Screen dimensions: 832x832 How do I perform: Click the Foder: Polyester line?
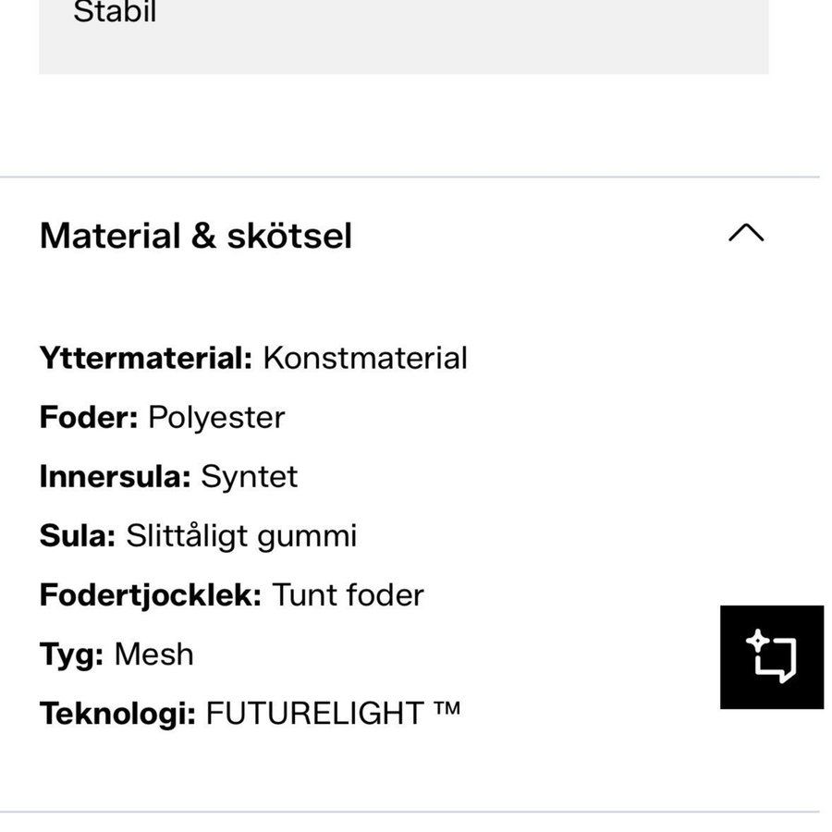click(162, 417)
